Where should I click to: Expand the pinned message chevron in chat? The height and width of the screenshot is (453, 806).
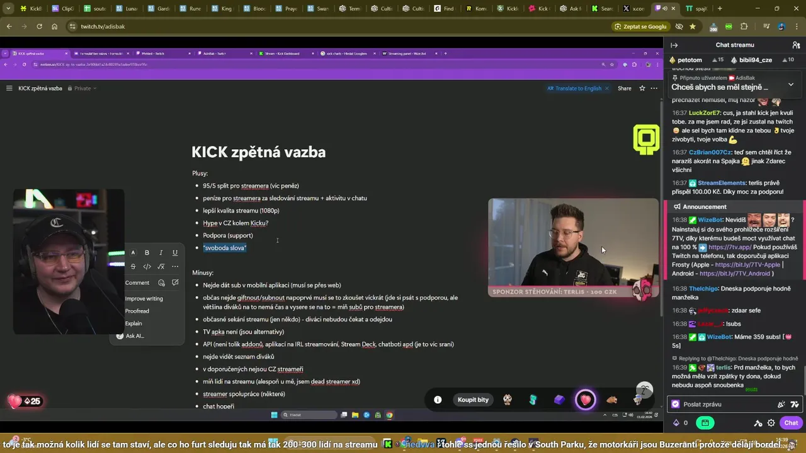tap(791, 84)
